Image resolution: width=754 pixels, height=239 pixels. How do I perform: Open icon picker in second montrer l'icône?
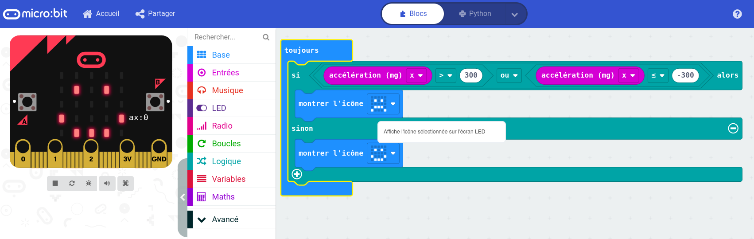point(383,153)
